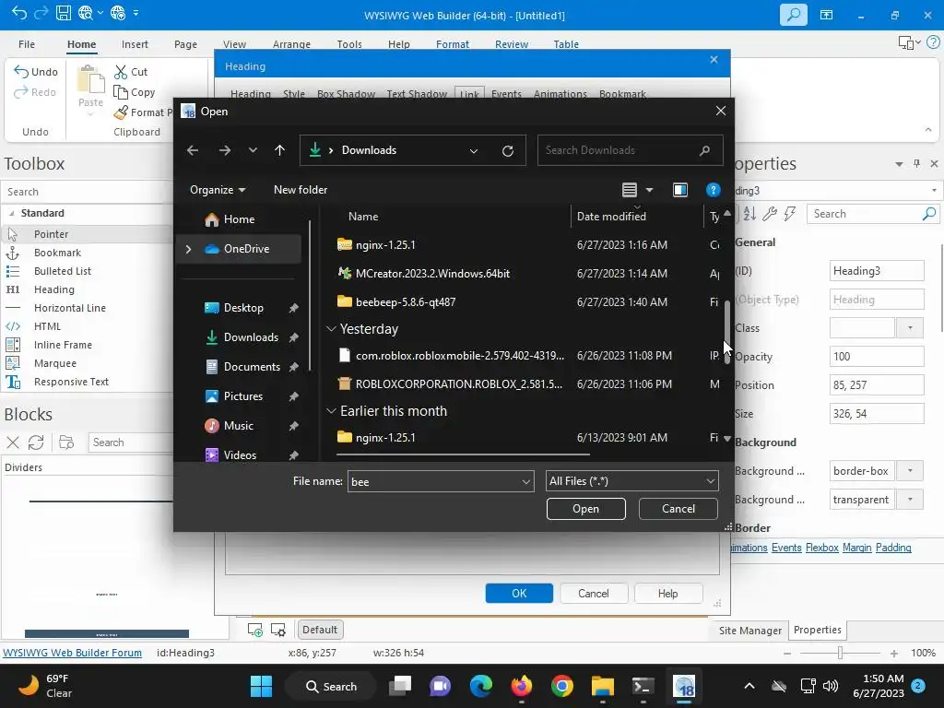
Task: Click the zoom in plus button
Action: point(894,654)
